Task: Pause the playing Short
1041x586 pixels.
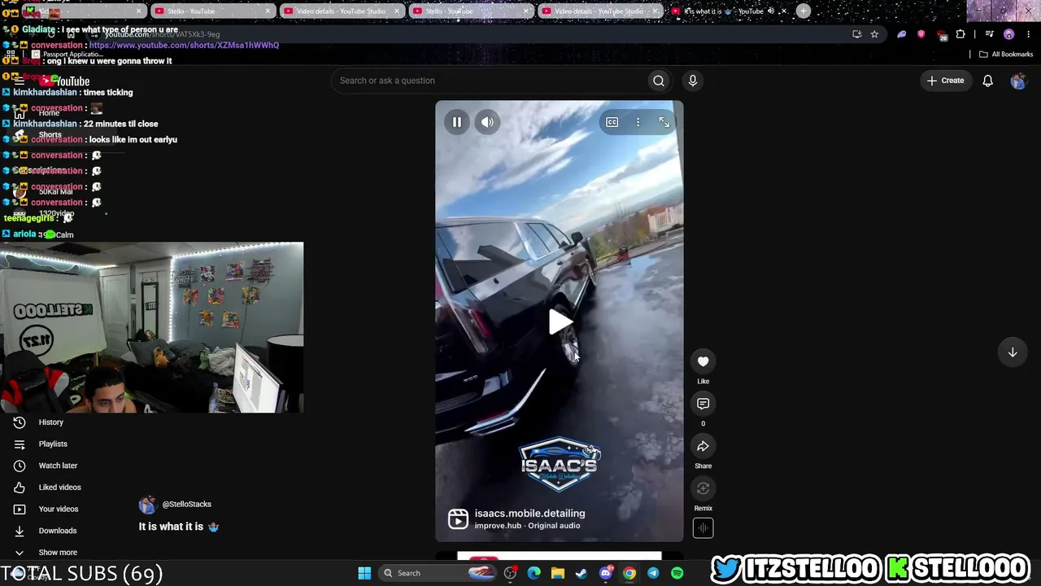Action: coord(457,122)
